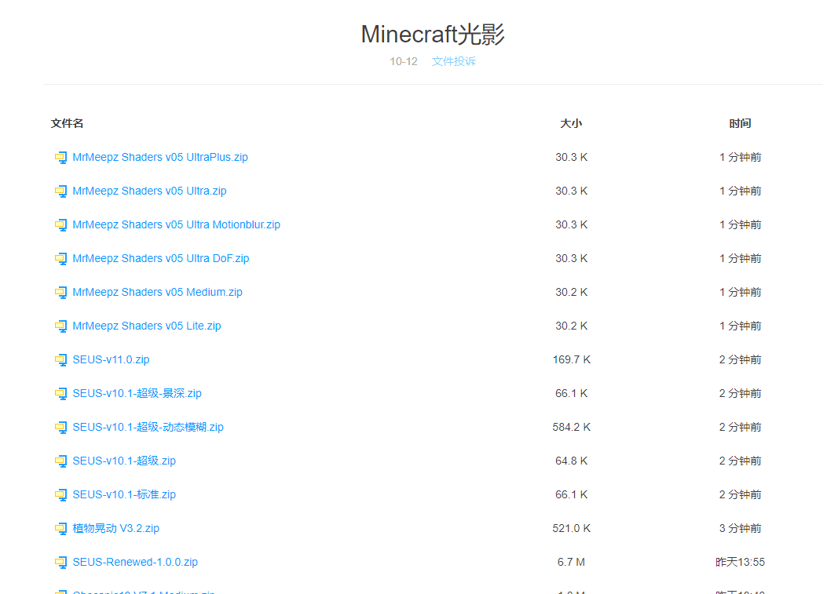Click the 3 分钟前 time value
This screenshot has width=827, height=594.
coord(740,528)
